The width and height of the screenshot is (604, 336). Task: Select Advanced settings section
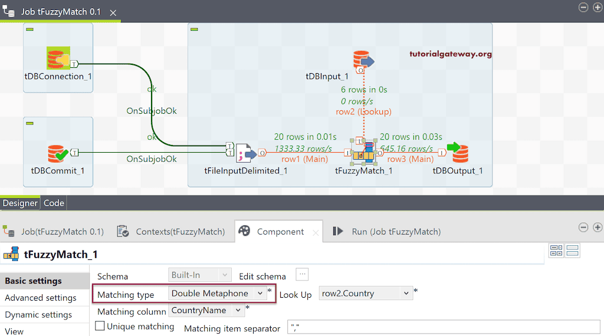(45, 298)
